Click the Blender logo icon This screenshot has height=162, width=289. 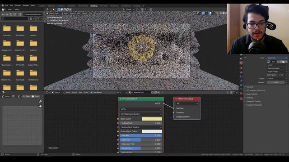coord(3,5)
